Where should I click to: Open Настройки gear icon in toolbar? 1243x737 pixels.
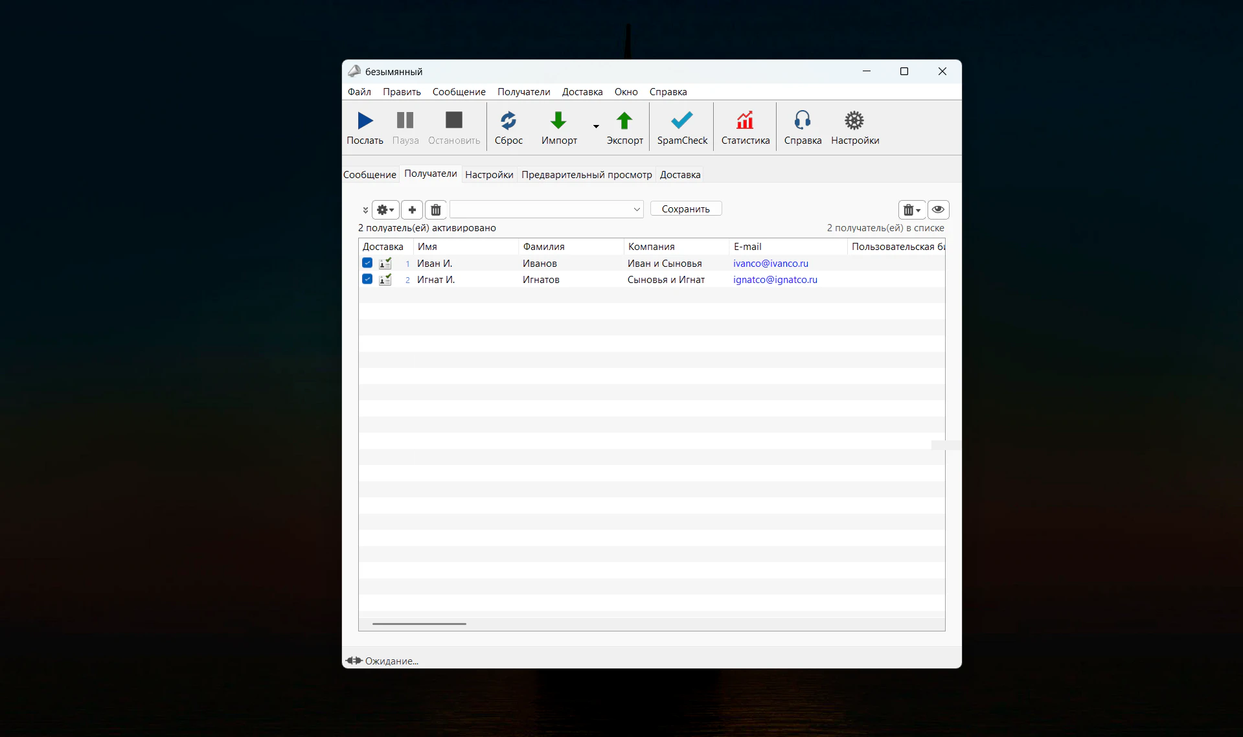pos(854,120)
